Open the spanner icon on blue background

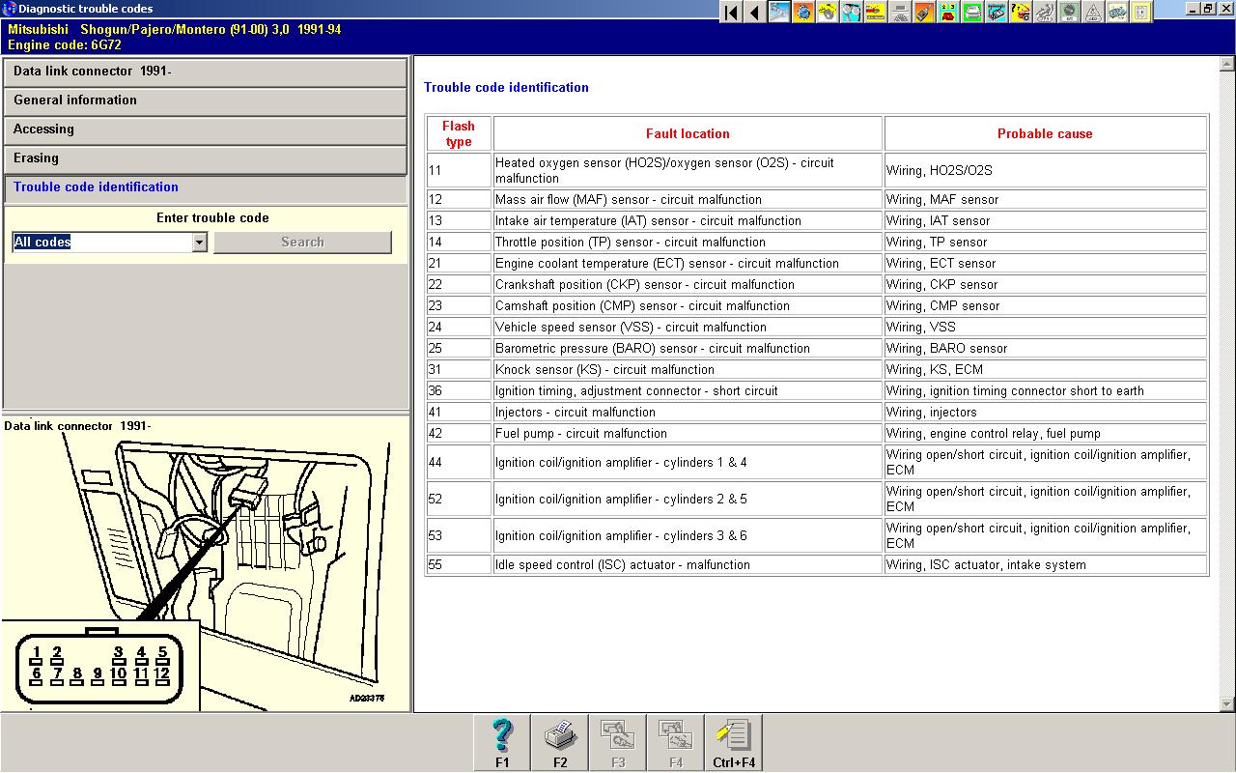[x=779, y=13]
